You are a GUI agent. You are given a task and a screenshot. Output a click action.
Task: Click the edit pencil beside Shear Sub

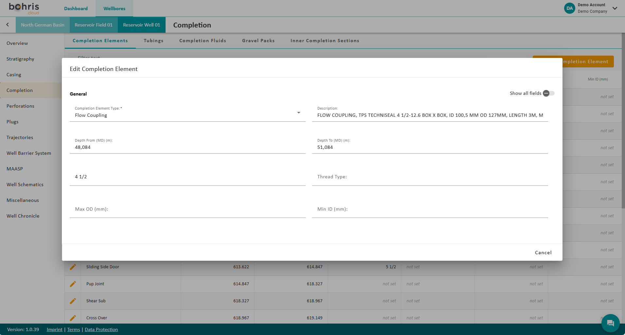73,301
